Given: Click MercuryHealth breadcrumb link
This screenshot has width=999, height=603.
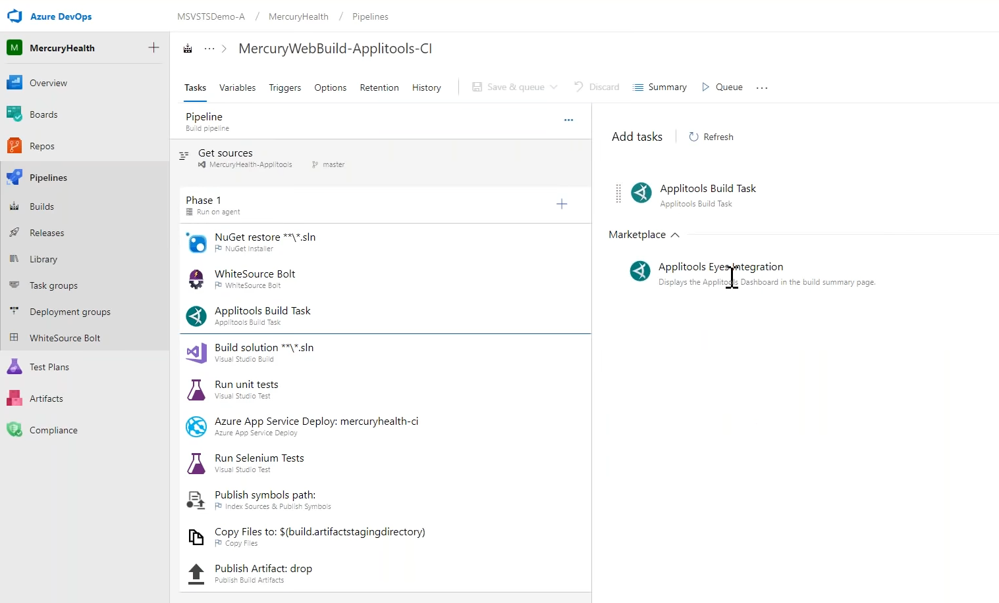Looking at the screenshot, I should [x=298, y=16].
